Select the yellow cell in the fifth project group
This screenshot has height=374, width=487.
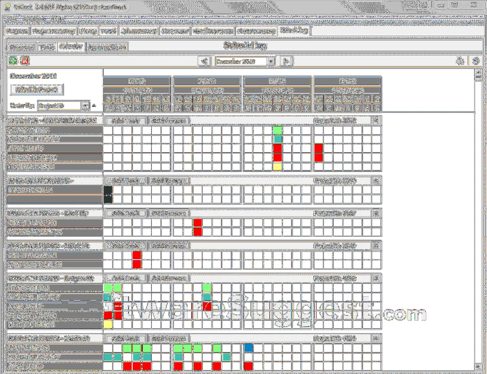[x=108, y=324]
